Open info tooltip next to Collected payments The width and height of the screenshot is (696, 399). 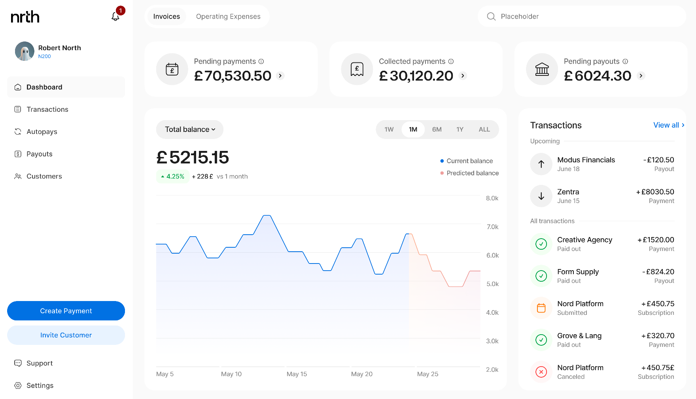tap(451, 61)
